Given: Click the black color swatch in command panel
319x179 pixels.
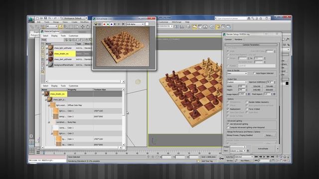Looking at the screenshot, I should tap(287, 83).
